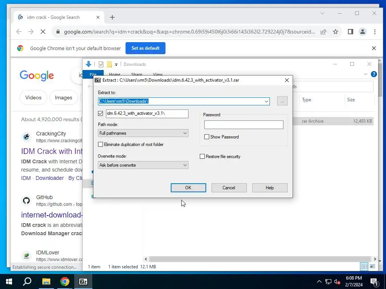Browse for extract folder with ... button
This screenshot has height=289, width=386.
[282, 101]
